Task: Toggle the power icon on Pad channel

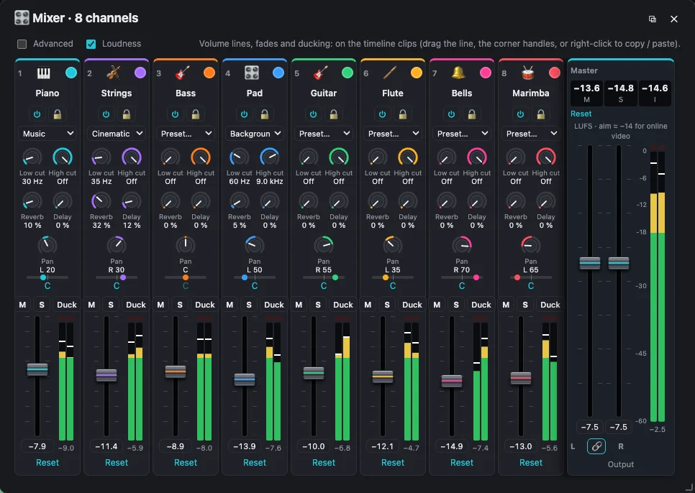Action: click(244, 114)
